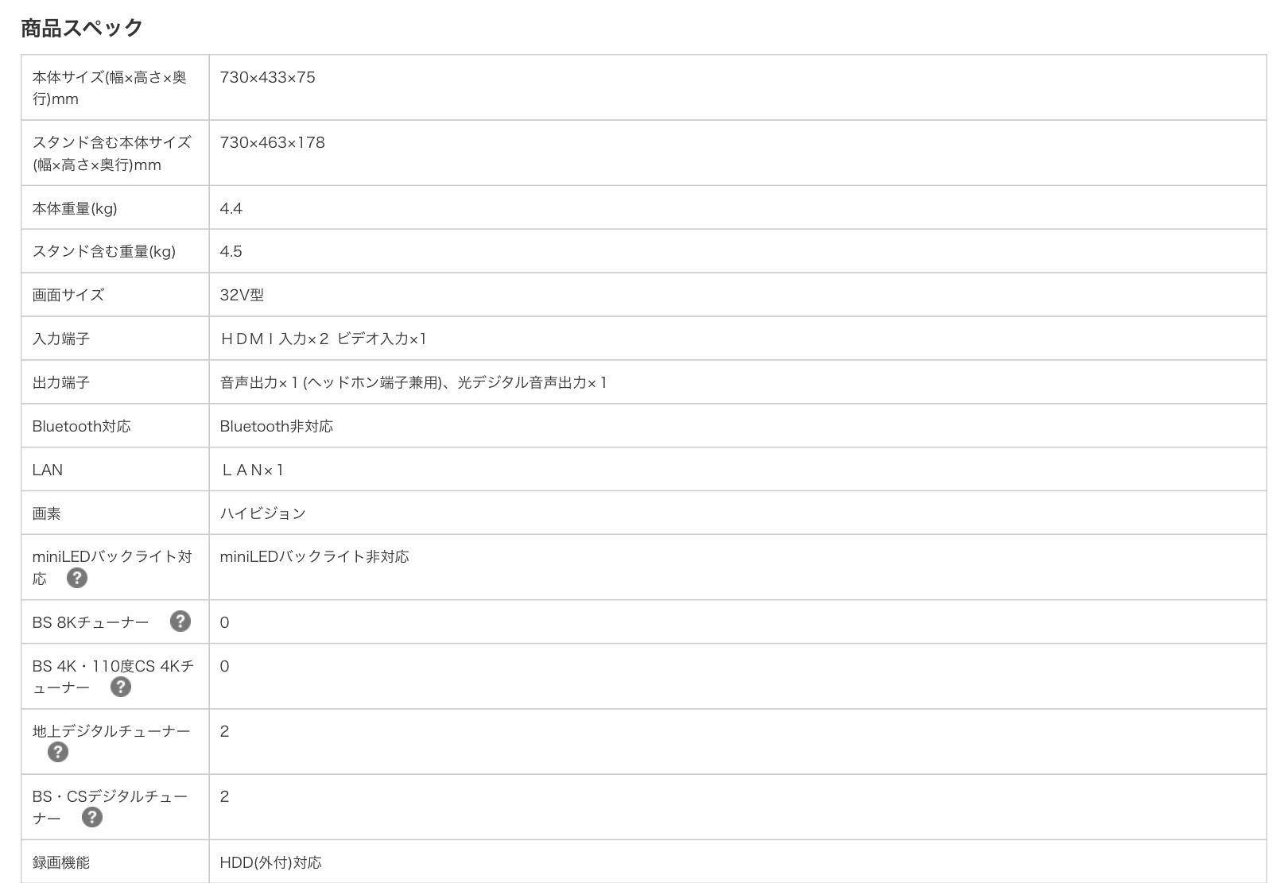Image resolution: width=1288 pixels, height=883 pixels.
Task: Click the ＨＤＭＩ入力×２ ビデオ入力×１ text
Action: (x=324, y=339)
